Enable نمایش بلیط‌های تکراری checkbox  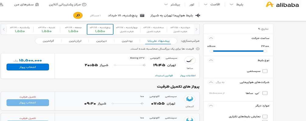[265, 116]
